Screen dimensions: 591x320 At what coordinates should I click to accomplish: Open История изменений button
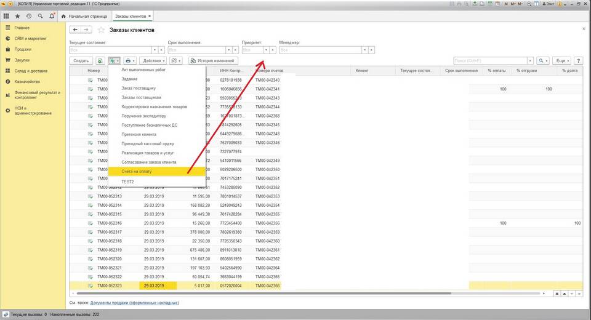(x=212, y=61)
